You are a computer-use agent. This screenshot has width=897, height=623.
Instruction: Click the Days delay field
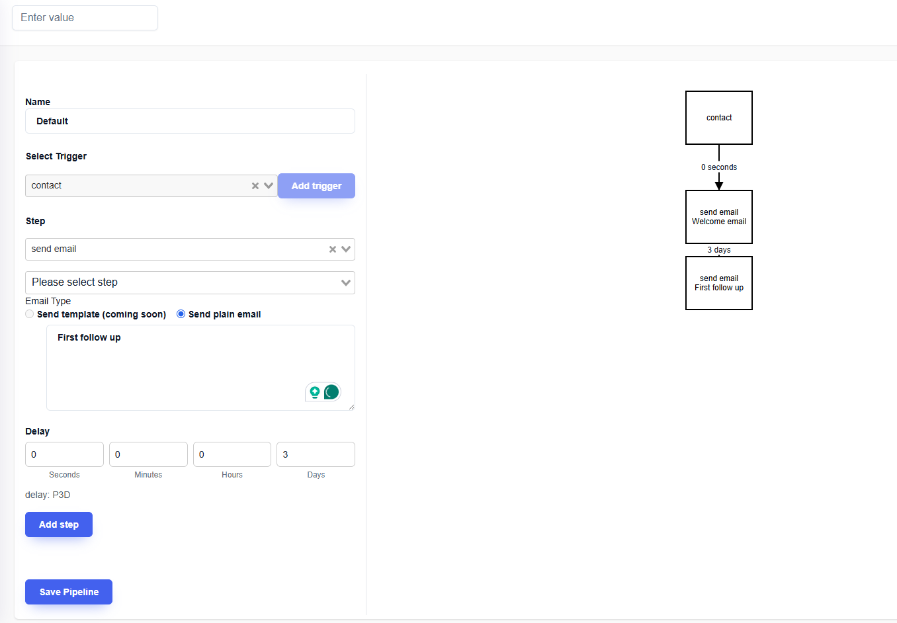316,454
